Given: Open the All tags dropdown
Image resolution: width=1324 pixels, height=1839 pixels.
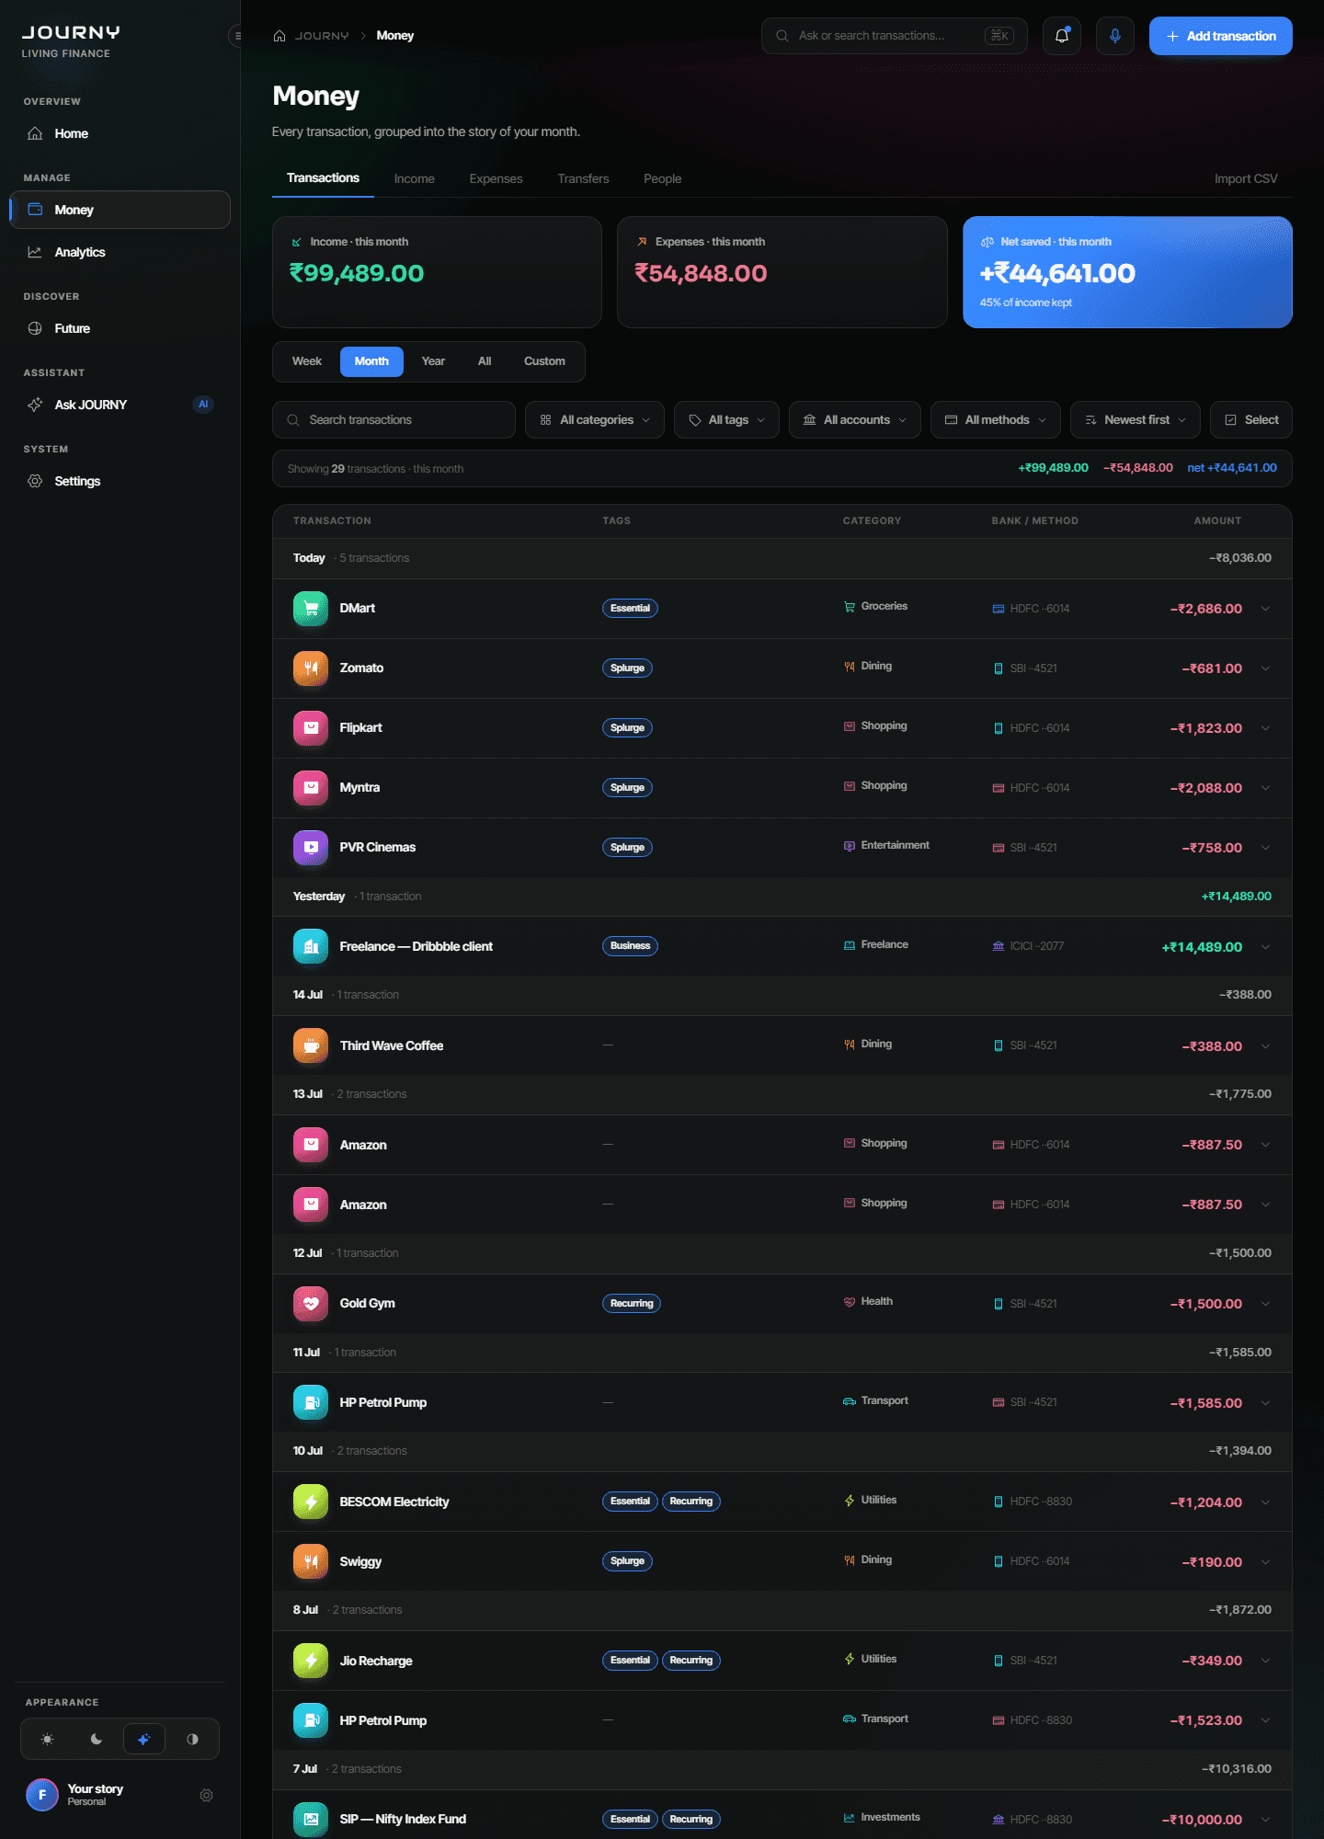Looking at the screenshot, I should [x=726, y=420].
